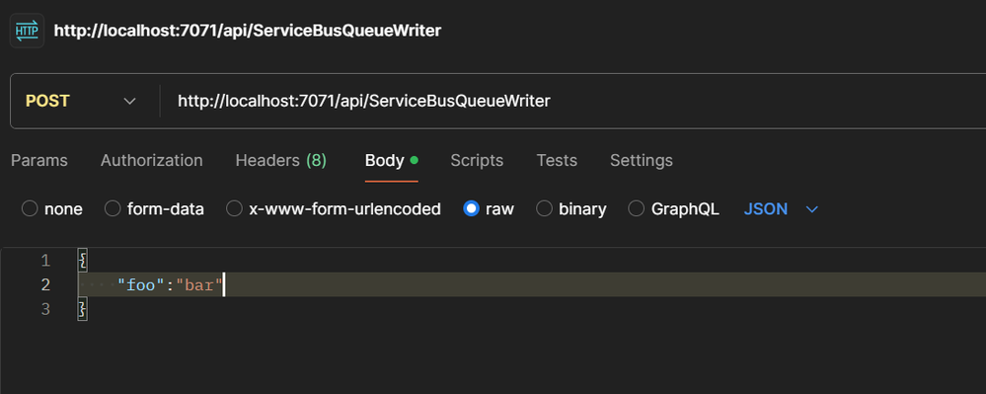Click line number 3 in the editor

[44, 309]
